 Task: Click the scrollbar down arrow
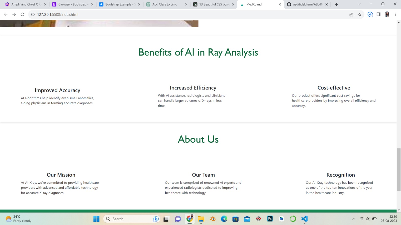click(x=399, y=210)
